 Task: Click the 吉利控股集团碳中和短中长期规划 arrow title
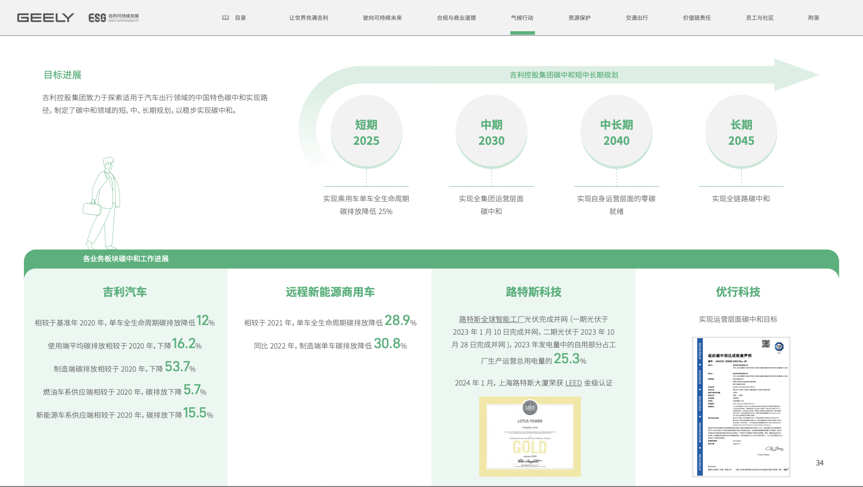[x=564, y=75]
